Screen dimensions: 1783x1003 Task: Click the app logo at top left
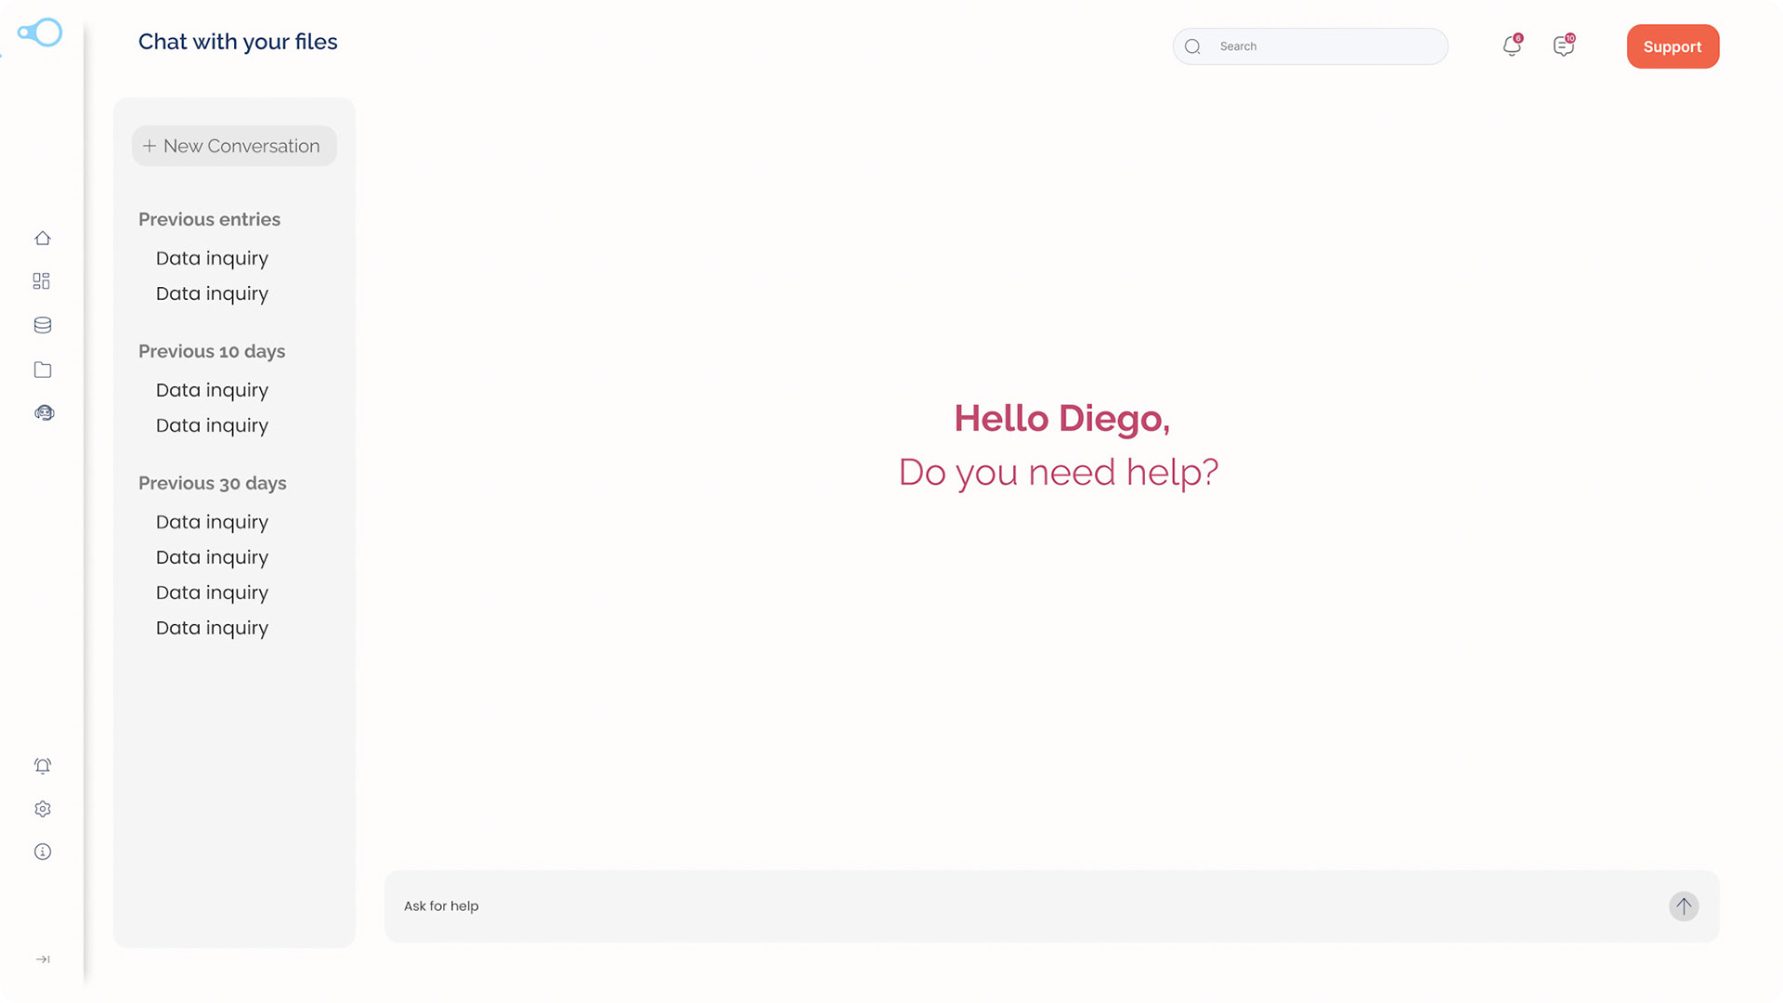pyautogui.click(x=40, y=33)
